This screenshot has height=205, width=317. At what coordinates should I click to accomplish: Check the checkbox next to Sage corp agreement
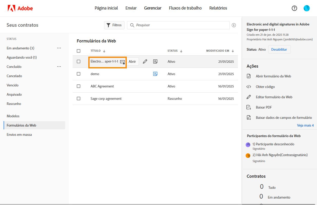[79, 99]
